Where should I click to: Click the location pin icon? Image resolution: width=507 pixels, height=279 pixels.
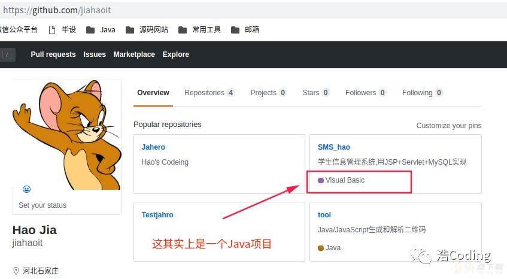tap(16, 271)
